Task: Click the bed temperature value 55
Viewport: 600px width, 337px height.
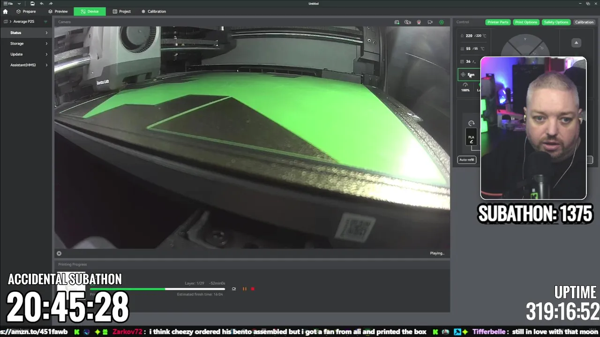Action: [468, 49]
